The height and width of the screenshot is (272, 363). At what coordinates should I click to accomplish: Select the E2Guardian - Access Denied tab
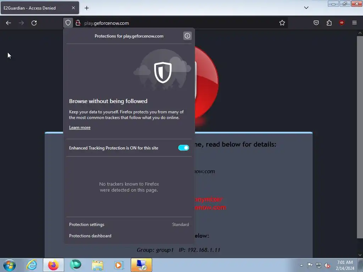(x=40, y=8)
